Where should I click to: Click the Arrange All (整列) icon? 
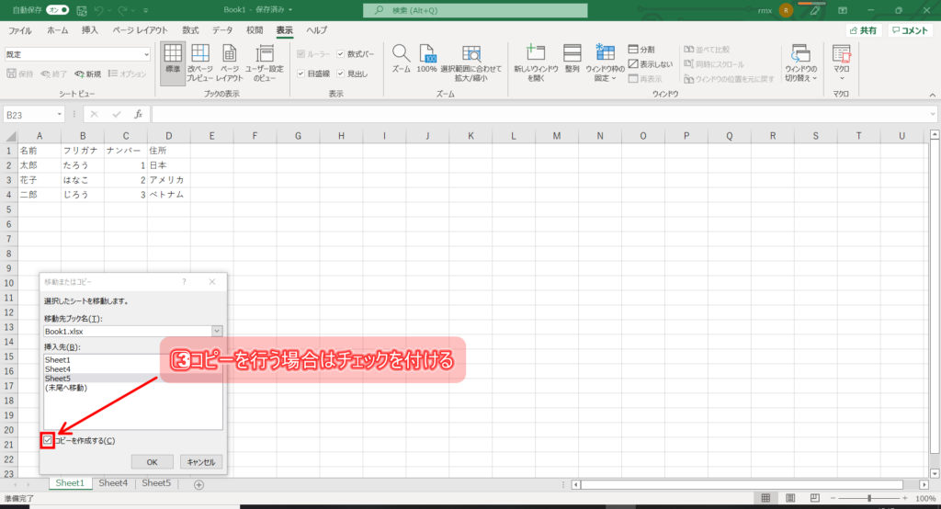572,58
